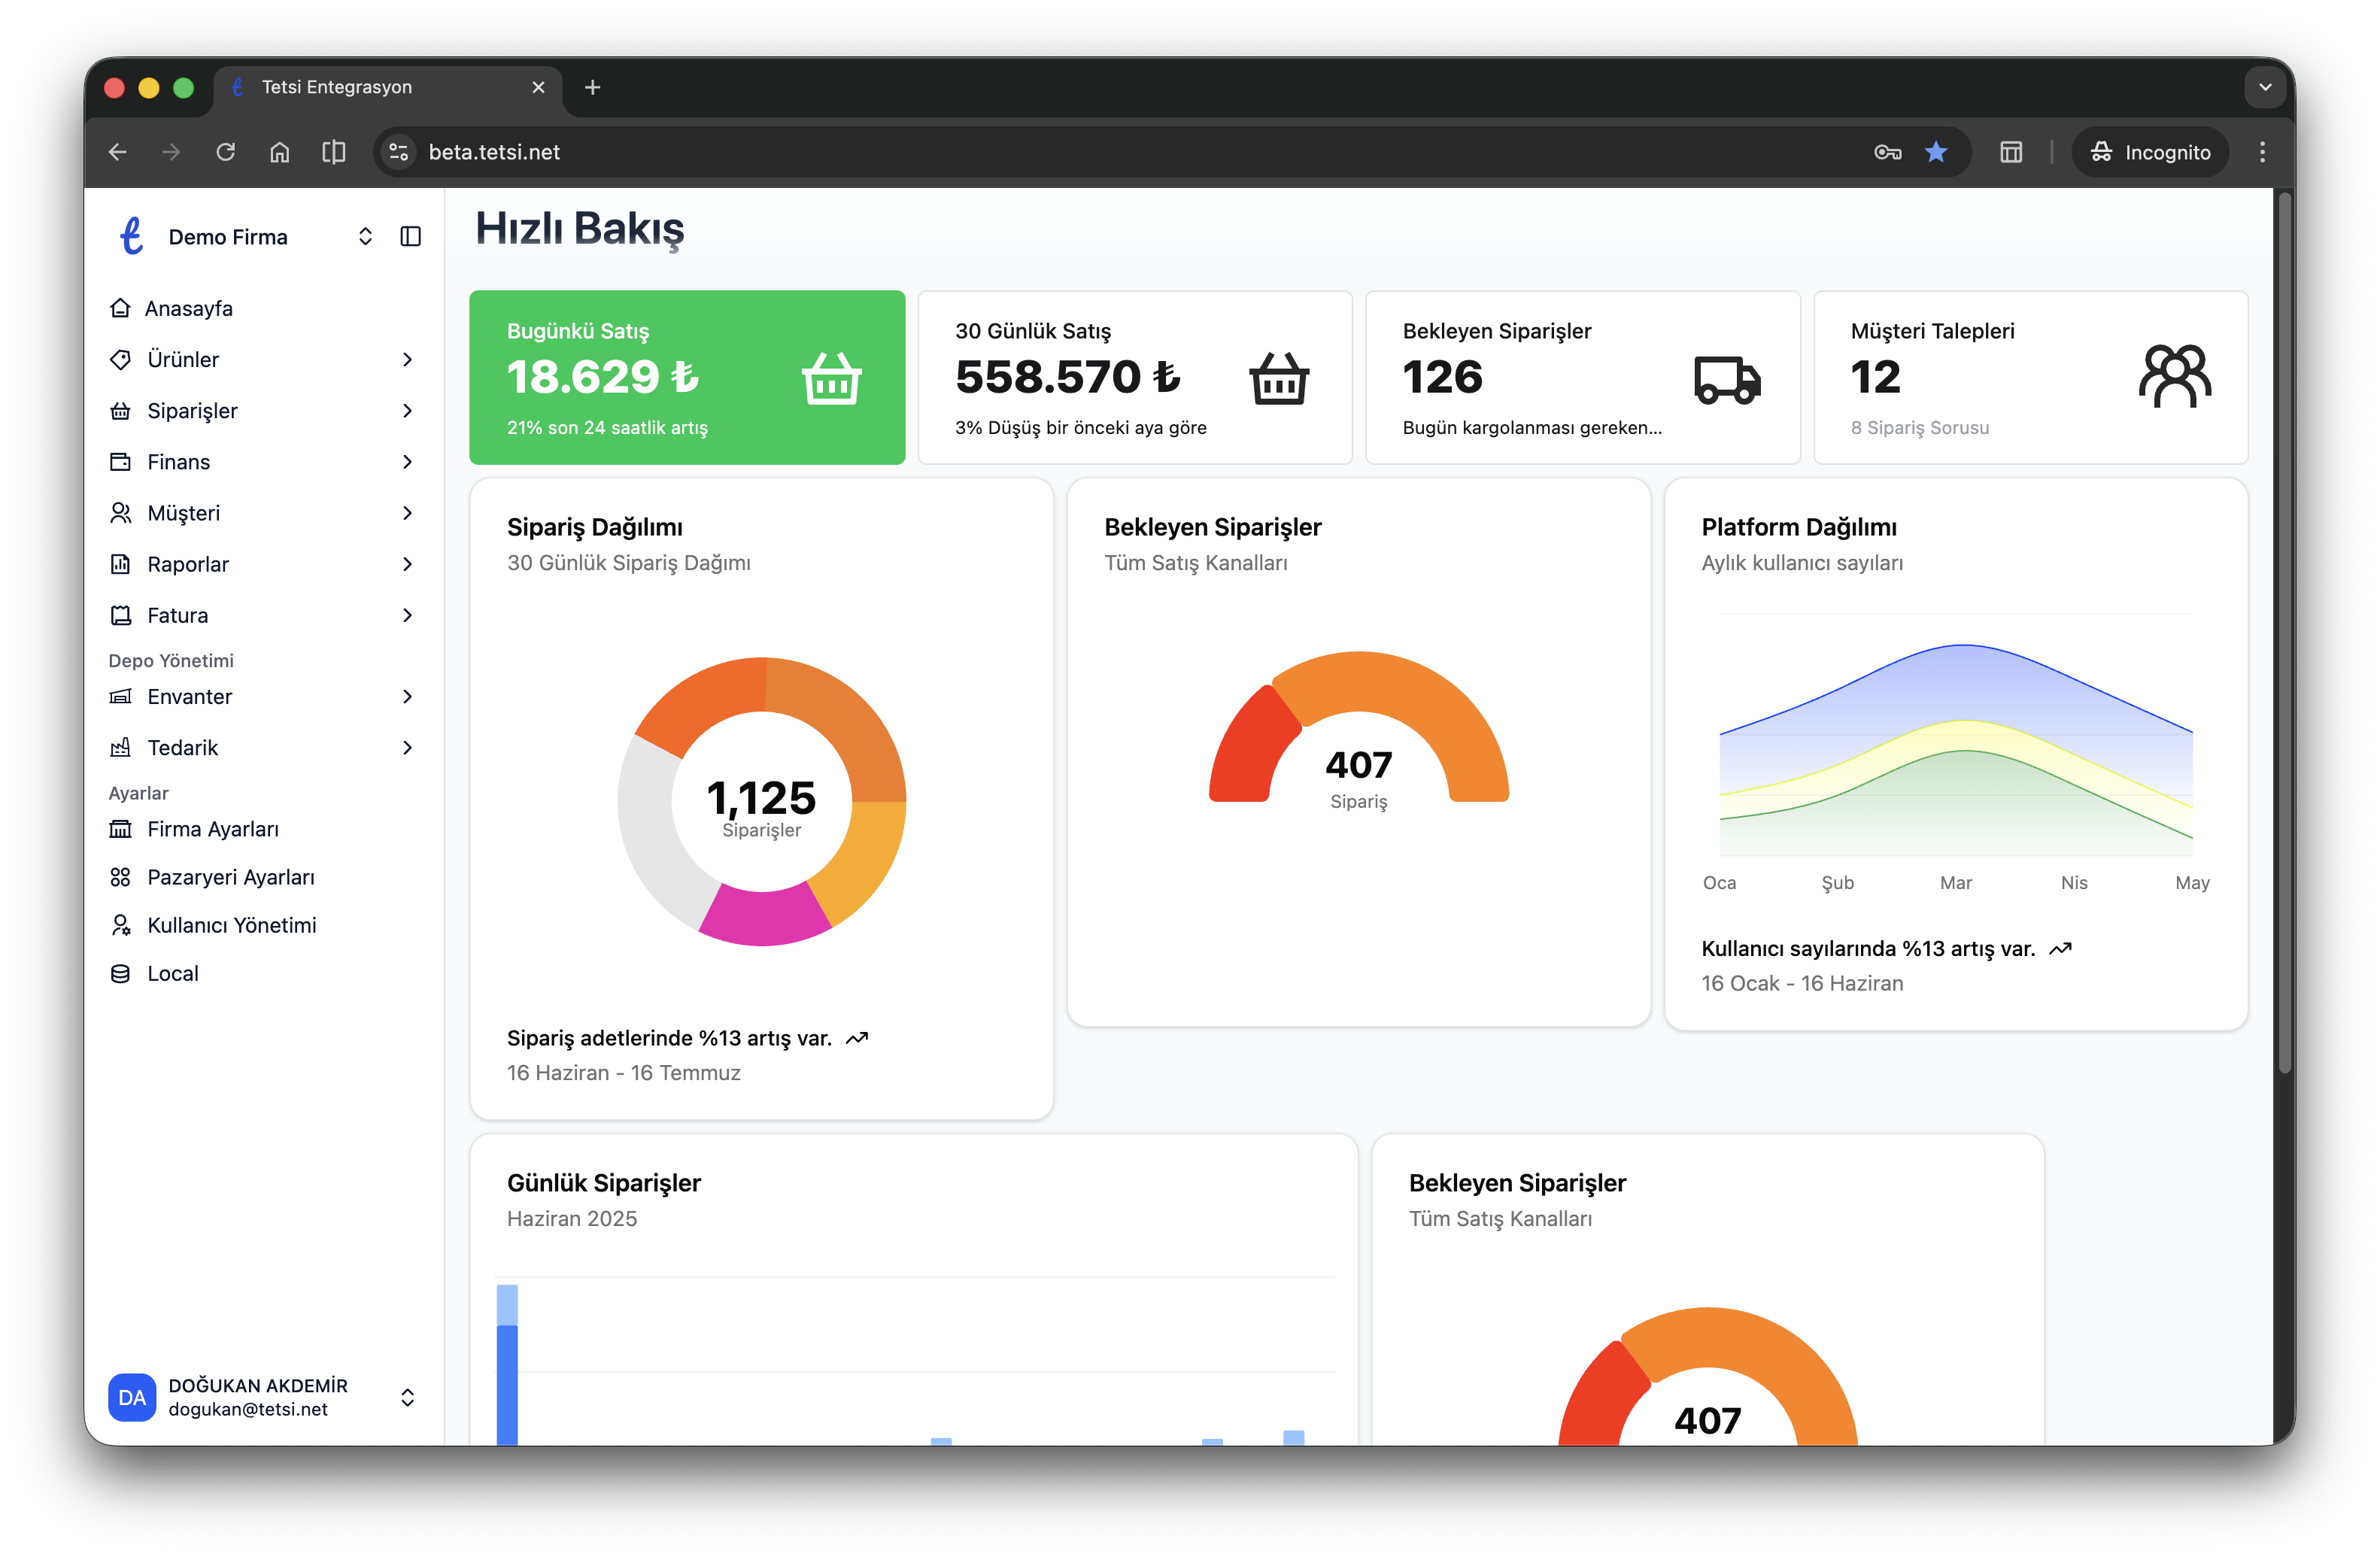Open a new browser tab
Viewport: 2380px width, 1557px height.
(x=592, y=87)
